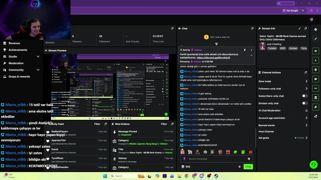This screenshot has width=321, height=180.
Task: Click Just Chatting category thumbnail
Action: pos(262,46)
